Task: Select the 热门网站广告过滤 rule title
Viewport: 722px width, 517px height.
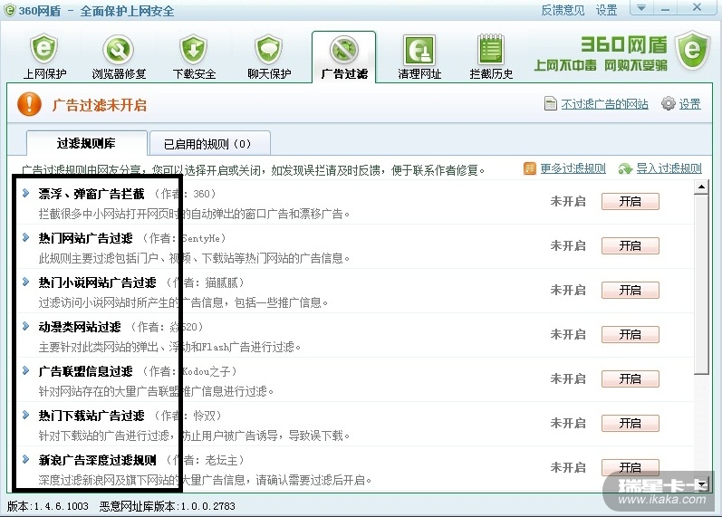Action: 86,238
